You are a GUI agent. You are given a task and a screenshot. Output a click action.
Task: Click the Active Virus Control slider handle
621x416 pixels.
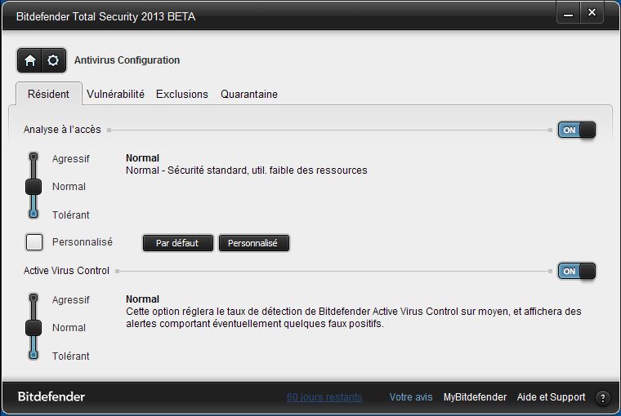pyautogui.click(x=34, y=328)
